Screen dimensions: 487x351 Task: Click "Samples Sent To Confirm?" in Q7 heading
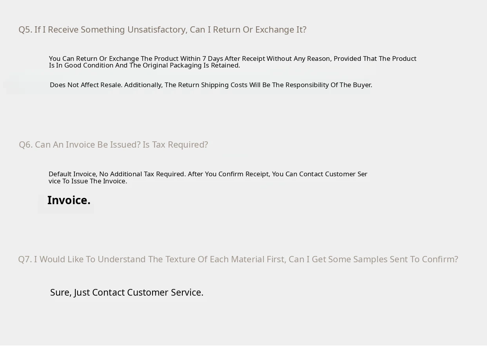(405, 260)
